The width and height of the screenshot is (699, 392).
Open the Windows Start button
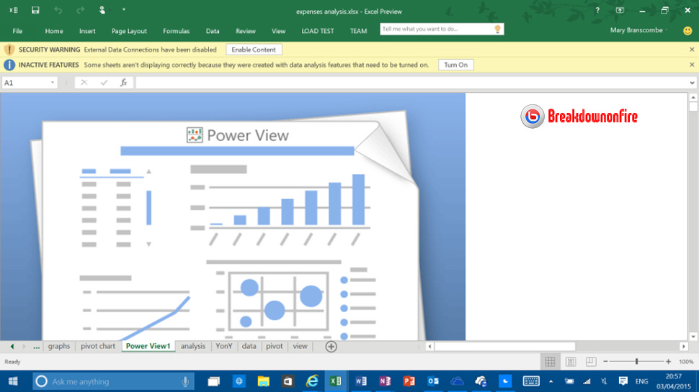coord(12,381)
